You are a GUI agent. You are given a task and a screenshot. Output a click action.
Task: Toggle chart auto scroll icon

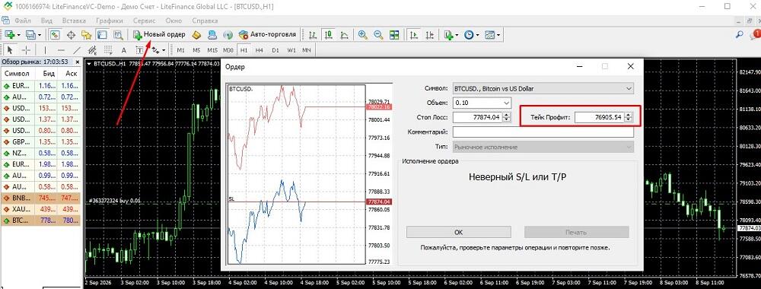tap(413, 35)
